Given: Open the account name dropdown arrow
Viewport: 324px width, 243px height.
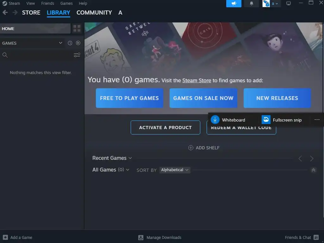Looking at the screenshot, I should point(277,4).
